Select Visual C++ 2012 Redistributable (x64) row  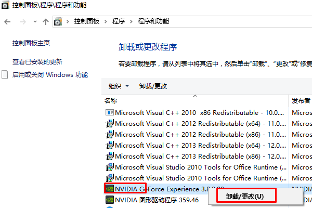coord(208,124)
